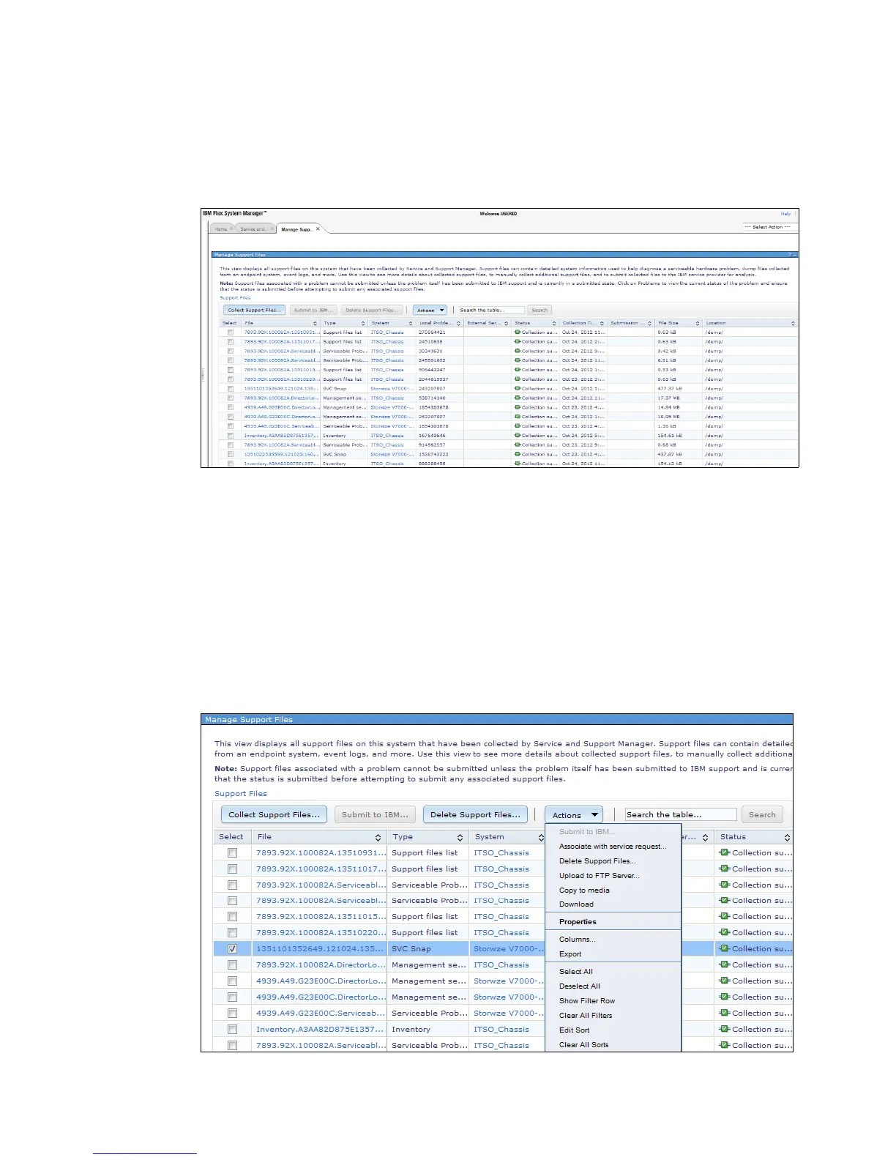Click status icon for 7893.92X.100082A.DirectorLo row, lower panel
This screenshot has height=1160, width=896.
tap(725, 964)
